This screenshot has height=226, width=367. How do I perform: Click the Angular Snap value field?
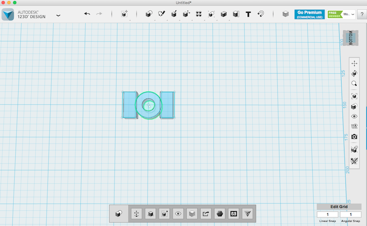tap(351, 214)
